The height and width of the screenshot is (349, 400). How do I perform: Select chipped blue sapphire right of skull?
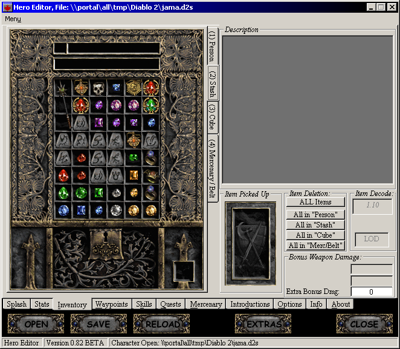pyautogui.click(x=116, y=88)
